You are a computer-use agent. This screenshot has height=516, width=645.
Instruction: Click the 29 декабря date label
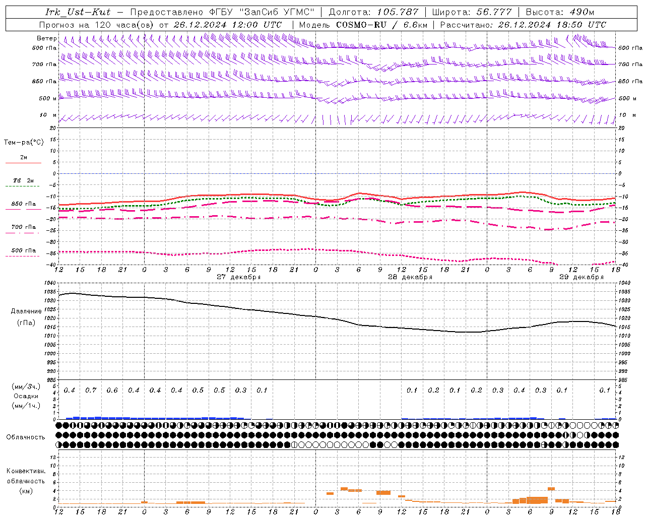pos(582,277)
